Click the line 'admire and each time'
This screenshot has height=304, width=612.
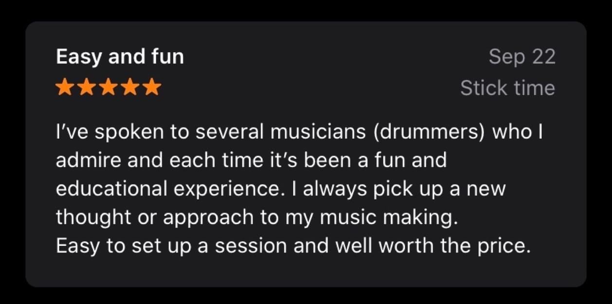point(251,161)
